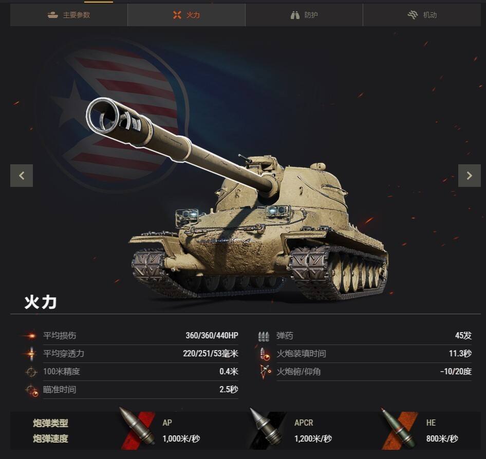Go to the 机动 tab

click(x=422, y=15)
